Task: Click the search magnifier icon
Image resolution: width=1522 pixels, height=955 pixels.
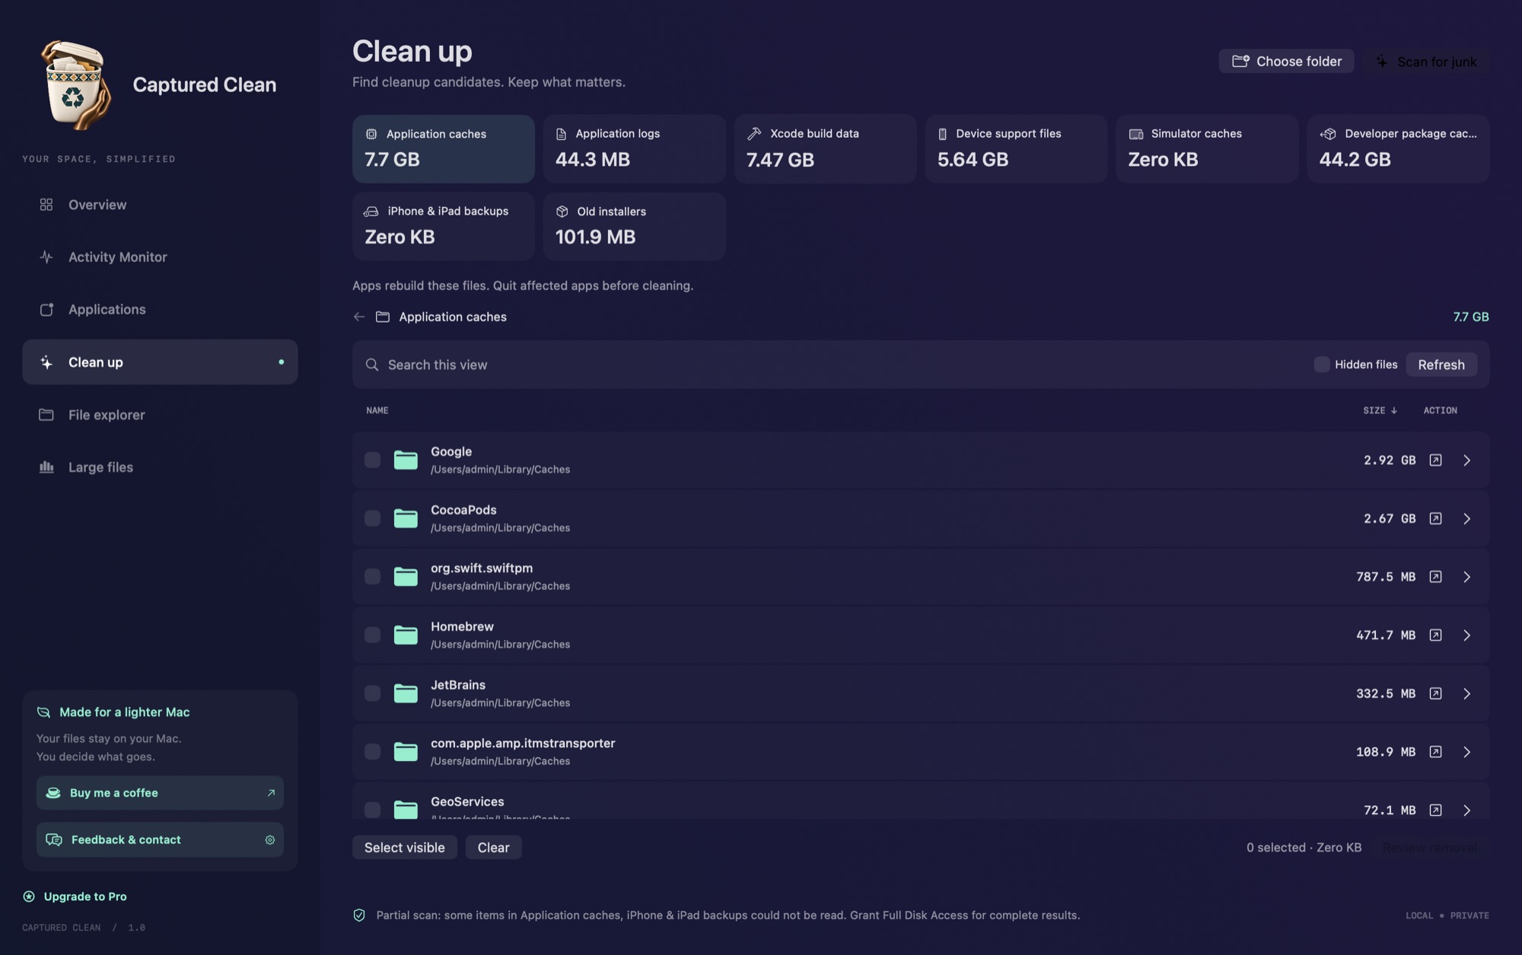Action: coord(372,365)
